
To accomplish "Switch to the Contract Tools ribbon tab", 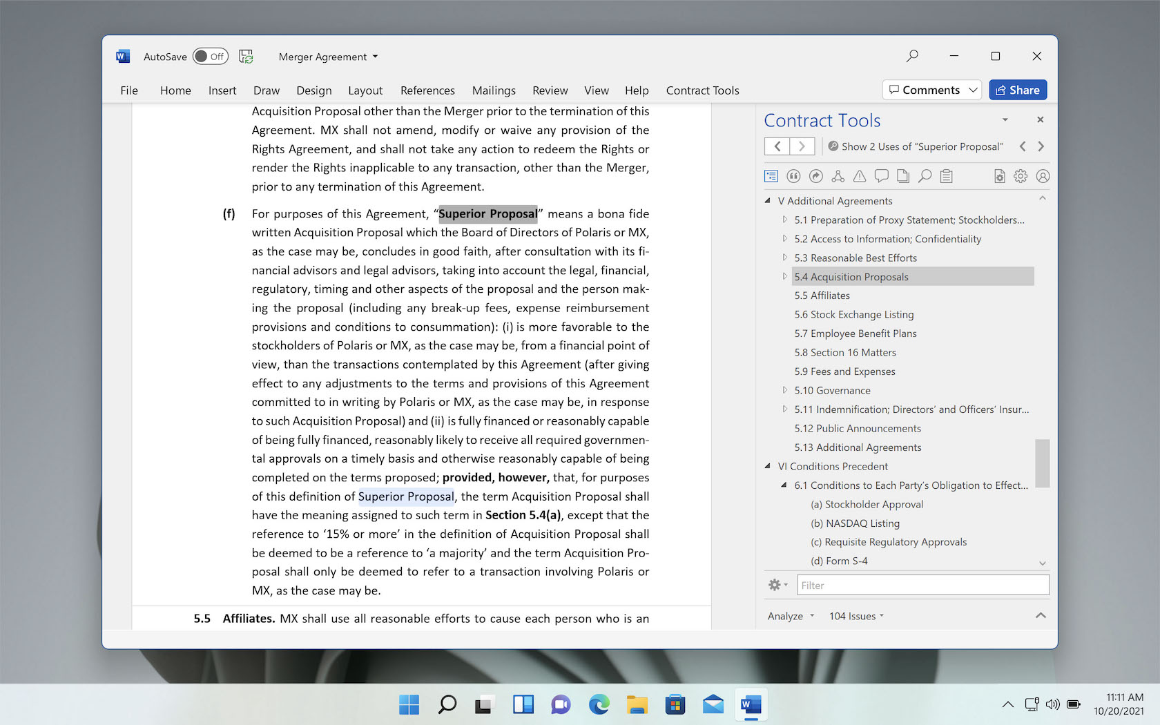I will (x=702, y=90).
